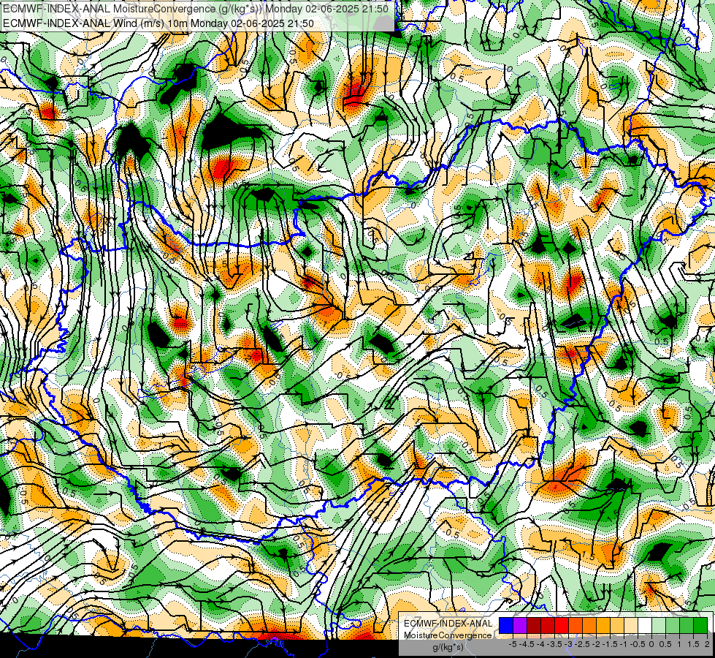Select the legend tick label '-4.5'

coord(527,644)
